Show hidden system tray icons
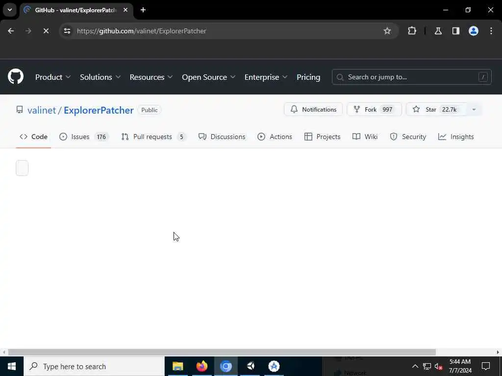This screenshot has height=376, width=502. pos(415,366)
